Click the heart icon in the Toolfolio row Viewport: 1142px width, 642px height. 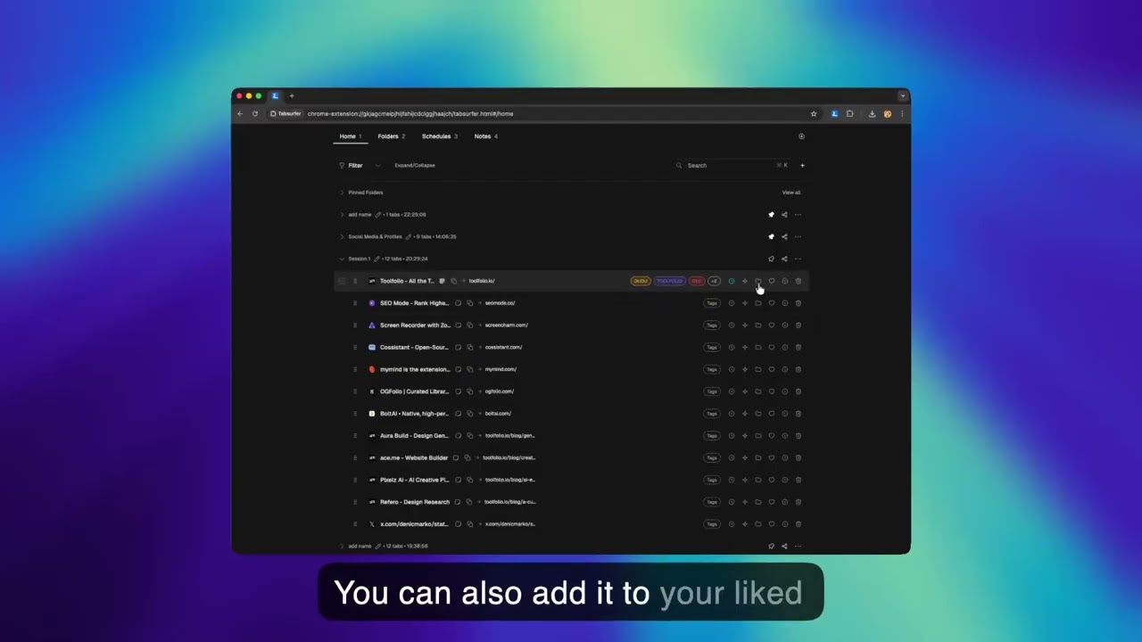point(772,281)
